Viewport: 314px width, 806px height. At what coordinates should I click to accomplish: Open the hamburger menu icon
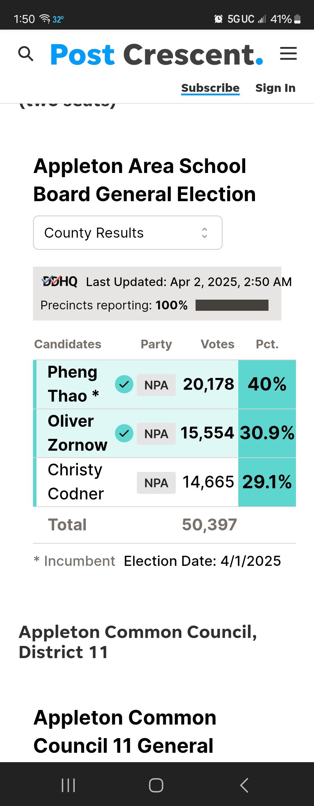point(288,53)
